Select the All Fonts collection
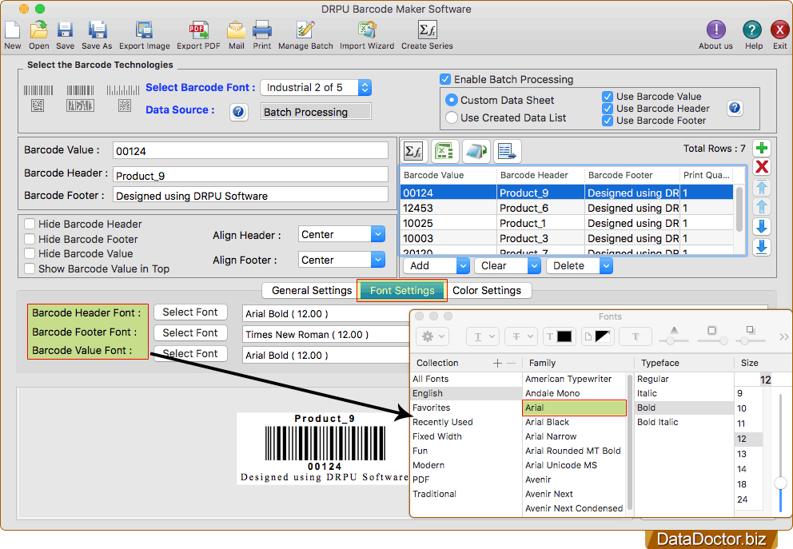The width and height of the screenshot is (793, 549). (x=430, y=379)
